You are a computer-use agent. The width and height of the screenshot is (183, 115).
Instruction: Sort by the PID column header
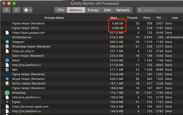159,18
